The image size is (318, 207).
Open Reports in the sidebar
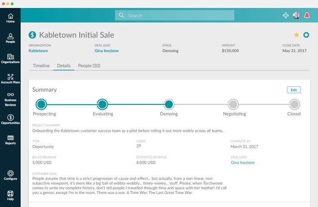(10, 140)
